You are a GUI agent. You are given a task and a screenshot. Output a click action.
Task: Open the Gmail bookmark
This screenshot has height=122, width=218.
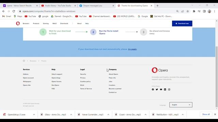(6, 16)
